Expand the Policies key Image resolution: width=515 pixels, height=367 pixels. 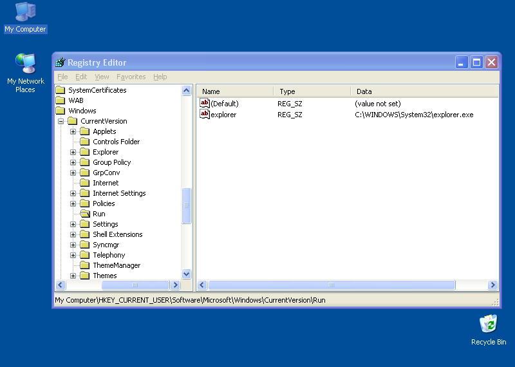[x=73, y=203]
